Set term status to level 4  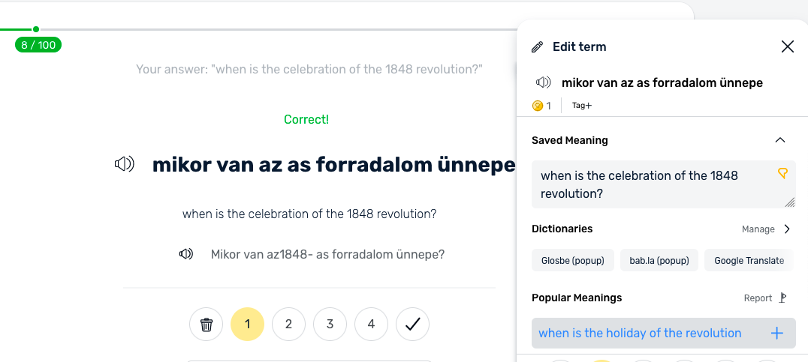click(x=371, y=325)
